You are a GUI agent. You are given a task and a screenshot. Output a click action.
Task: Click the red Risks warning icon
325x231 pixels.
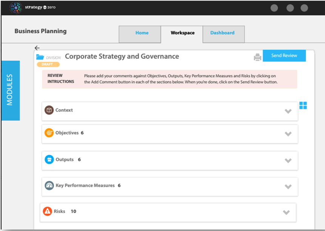click(48, 211)
